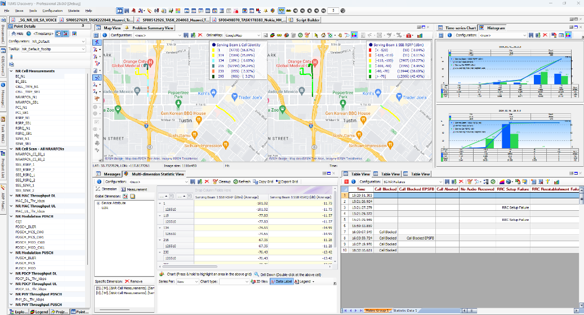584x315 pixels.
Task: Click the save icon in the main toolbar
Action: (127, 11)
